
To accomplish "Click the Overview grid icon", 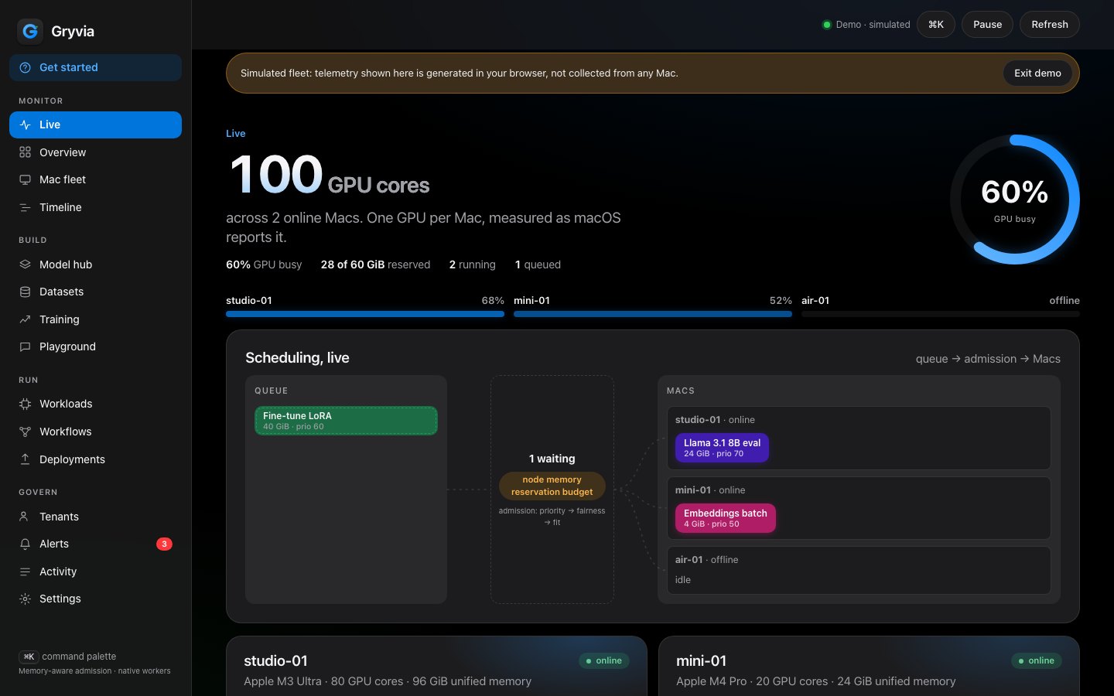I will pyautogui.click(x=25, y=152).
